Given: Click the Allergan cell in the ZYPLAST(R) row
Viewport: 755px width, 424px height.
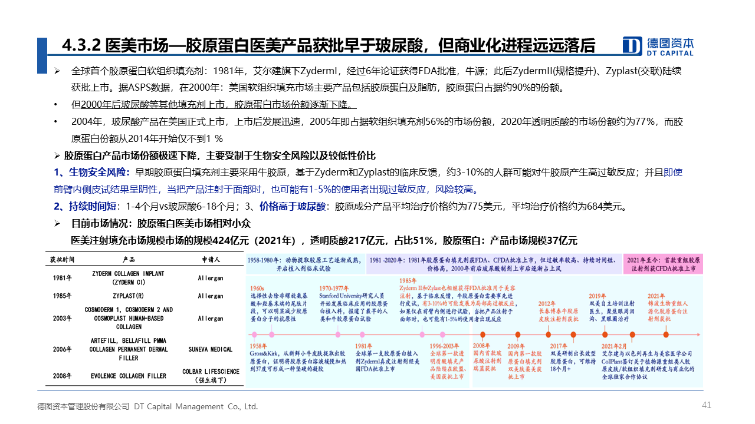Looking at the screenshot, I should pyautogui.click(x=211, y=296).
